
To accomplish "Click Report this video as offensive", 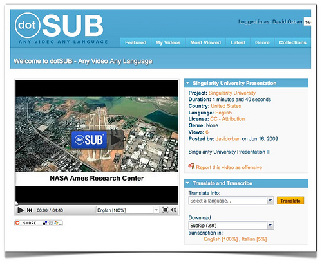I will point(229,167).
